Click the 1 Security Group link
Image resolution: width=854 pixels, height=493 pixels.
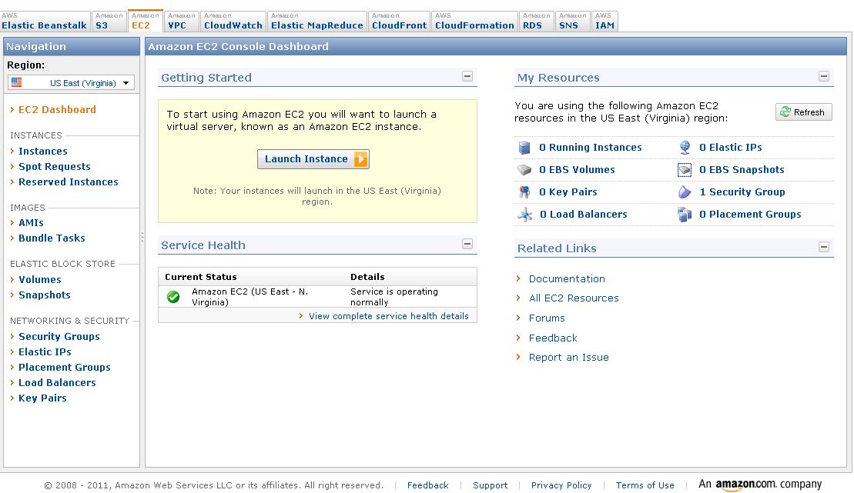tap(742, 192)
